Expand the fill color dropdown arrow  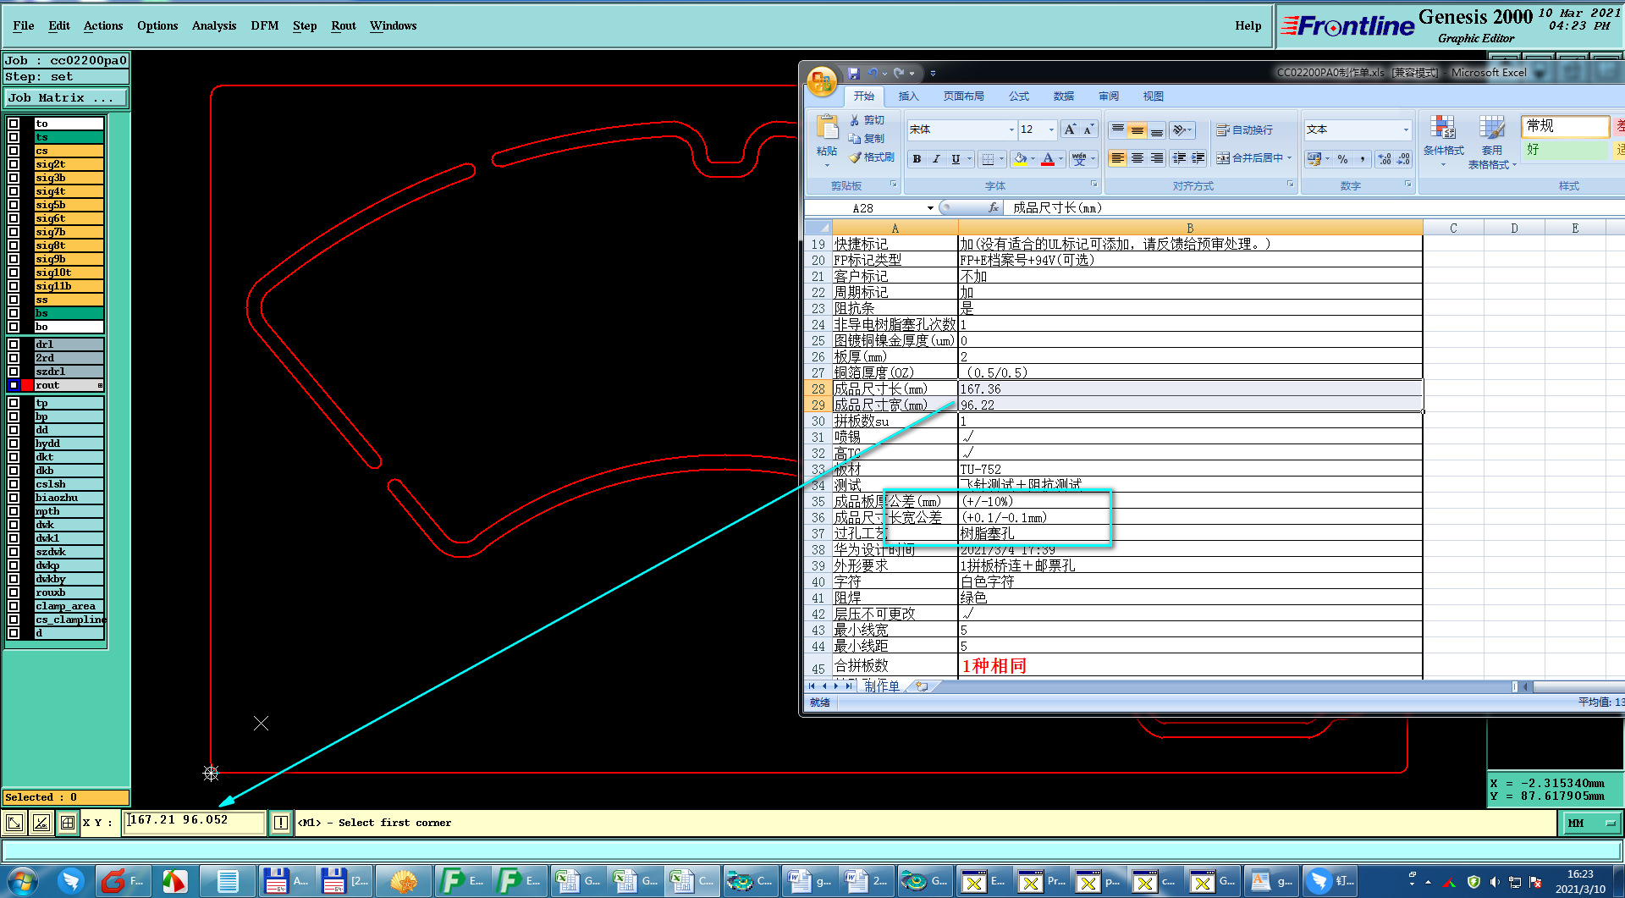tap(1033, 159)
